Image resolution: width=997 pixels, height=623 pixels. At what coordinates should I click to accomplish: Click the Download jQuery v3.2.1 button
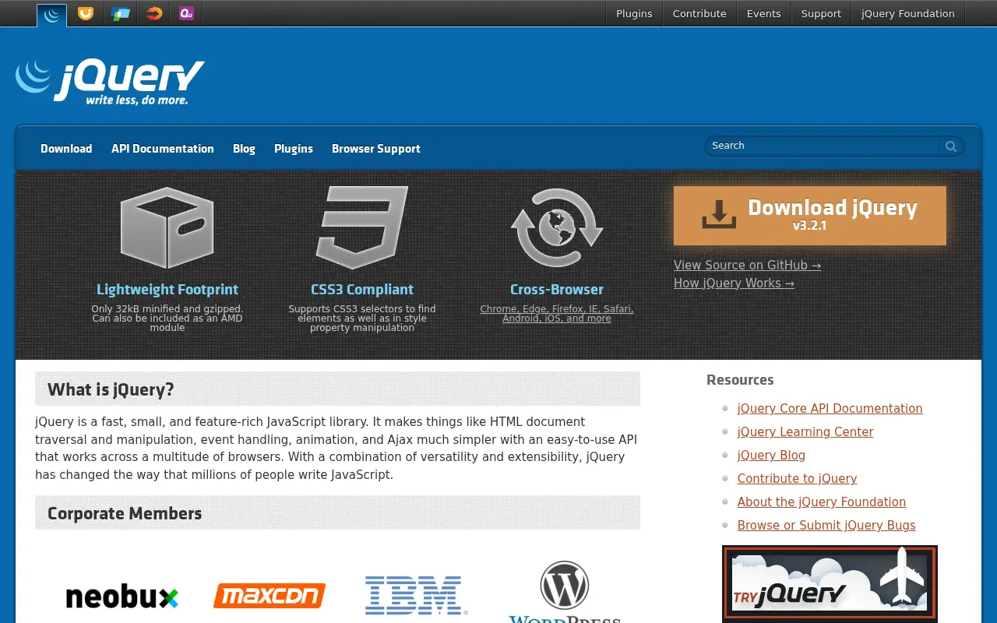click(810, 216)
